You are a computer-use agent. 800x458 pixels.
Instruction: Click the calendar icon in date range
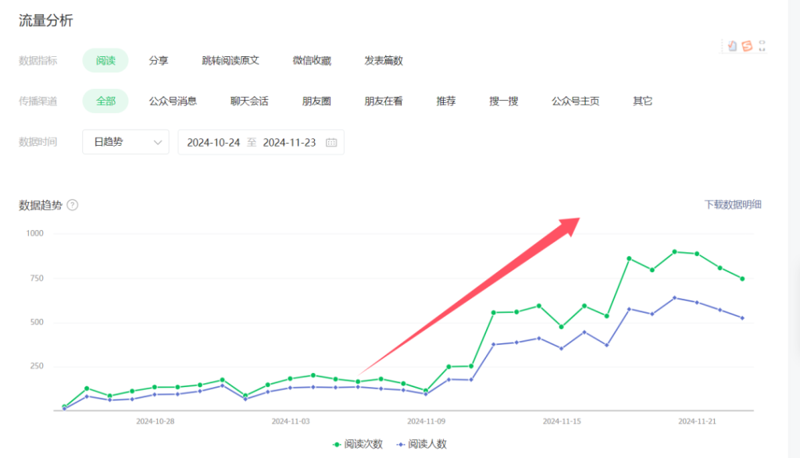coord(331,143)
